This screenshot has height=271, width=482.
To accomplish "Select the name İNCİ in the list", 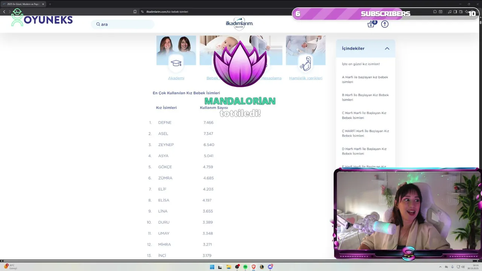I will pyautogui.click(x=162, y=256).
